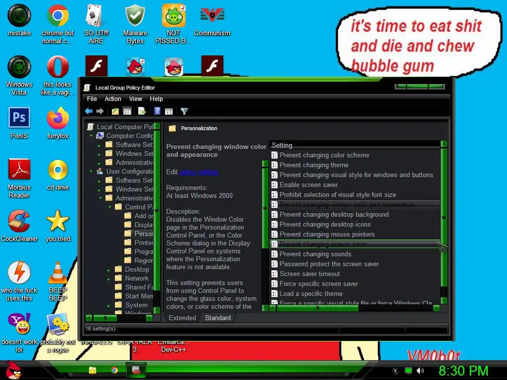Open the Malware Bytes desktop icon
507x380 pixels.
coord(135,24)
